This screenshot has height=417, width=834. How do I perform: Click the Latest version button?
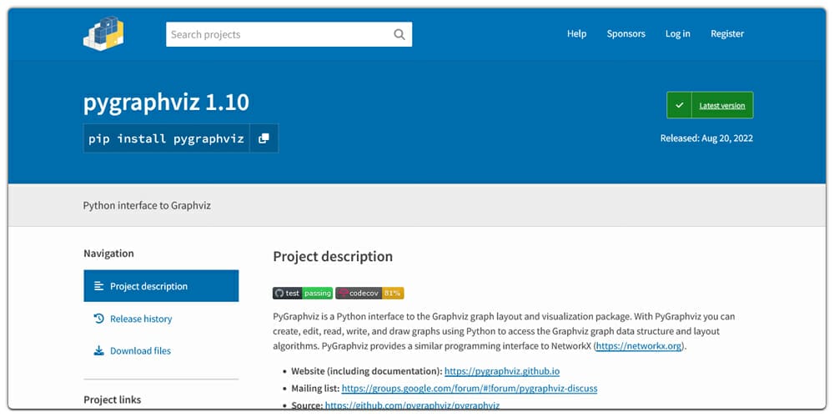point(721,106)
